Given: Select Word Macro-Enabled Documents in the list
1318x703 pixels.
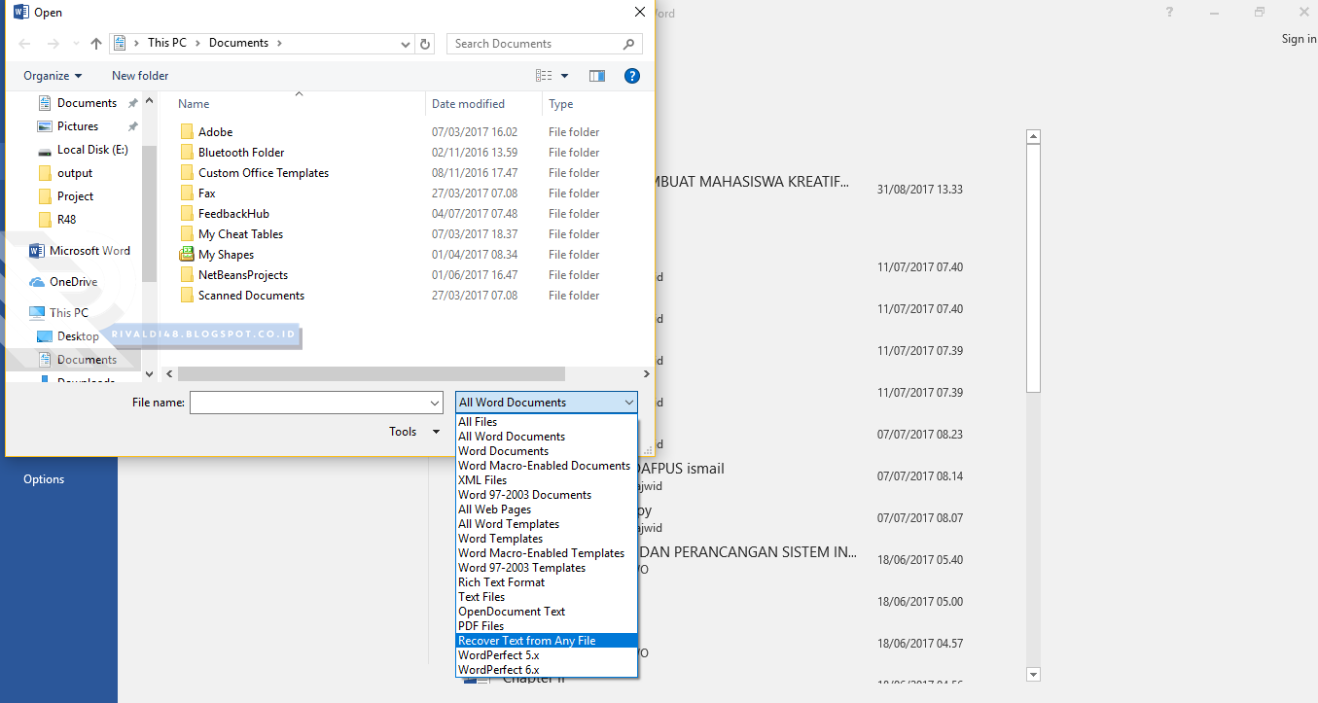Looking at the screenshot, I should point(547,466).
